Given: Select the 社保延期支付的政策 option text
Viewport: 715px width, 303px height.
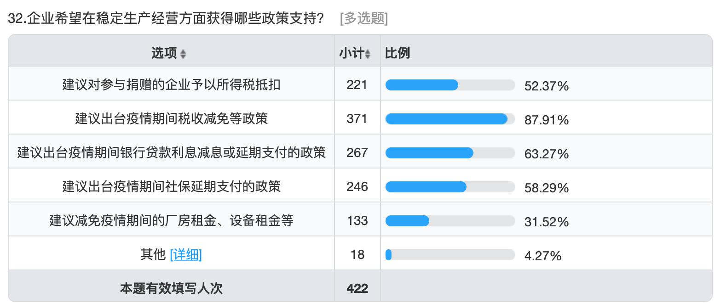Looking at the screenshot, I should (x=171, y=187).
